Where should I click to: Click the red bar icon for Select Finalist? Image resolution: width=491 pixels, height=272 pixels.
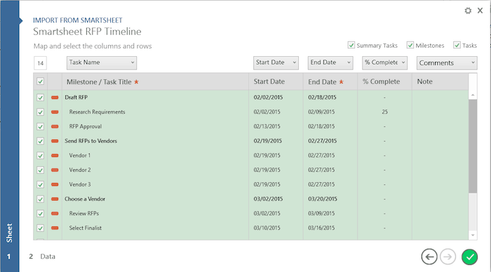point(55,228)
